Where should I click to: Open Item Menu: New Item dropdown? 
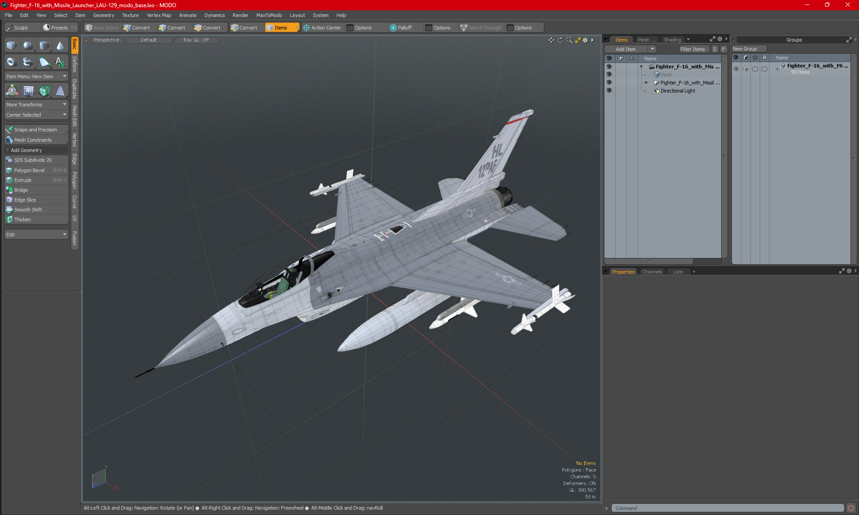[x=36, y=76]
